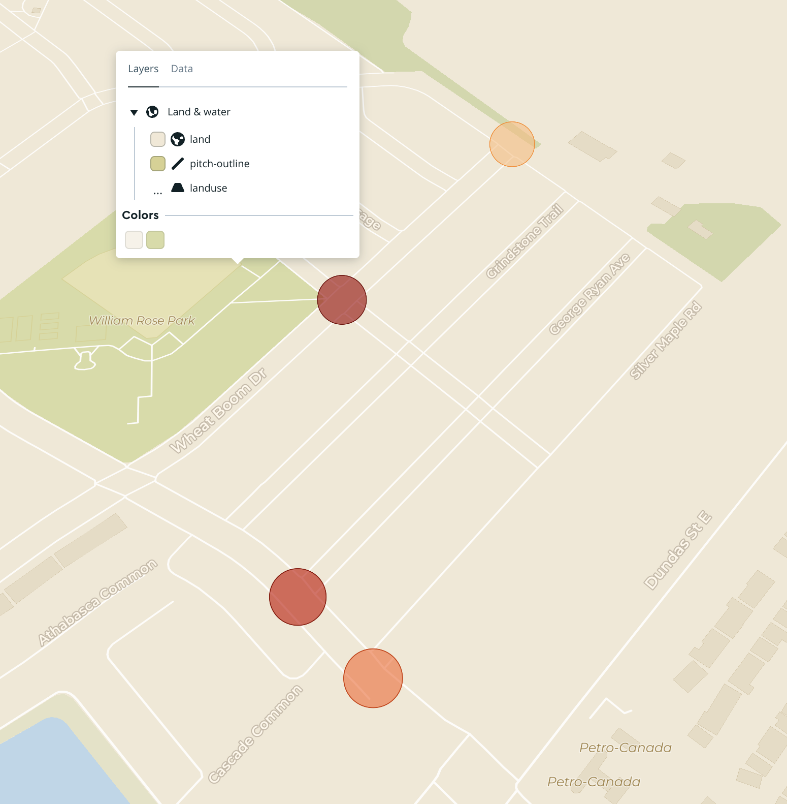The image size is (787, 804).
Task: Pick the off-white swatch under Colors
Action: (x=134, y=240)
